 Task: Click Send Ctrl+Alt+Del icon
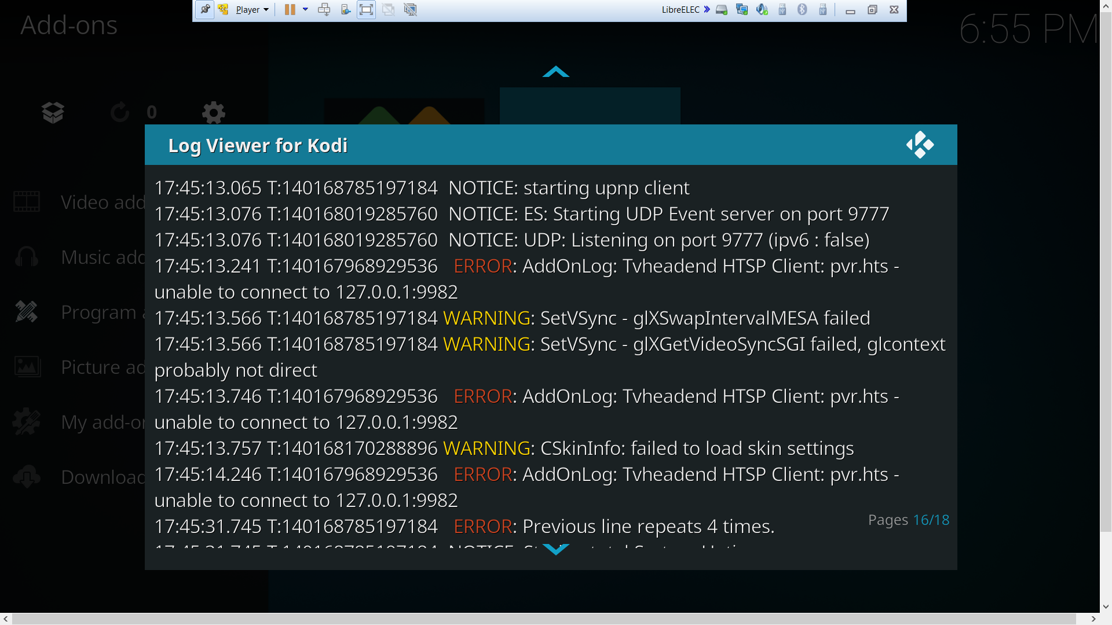[324, 9]
